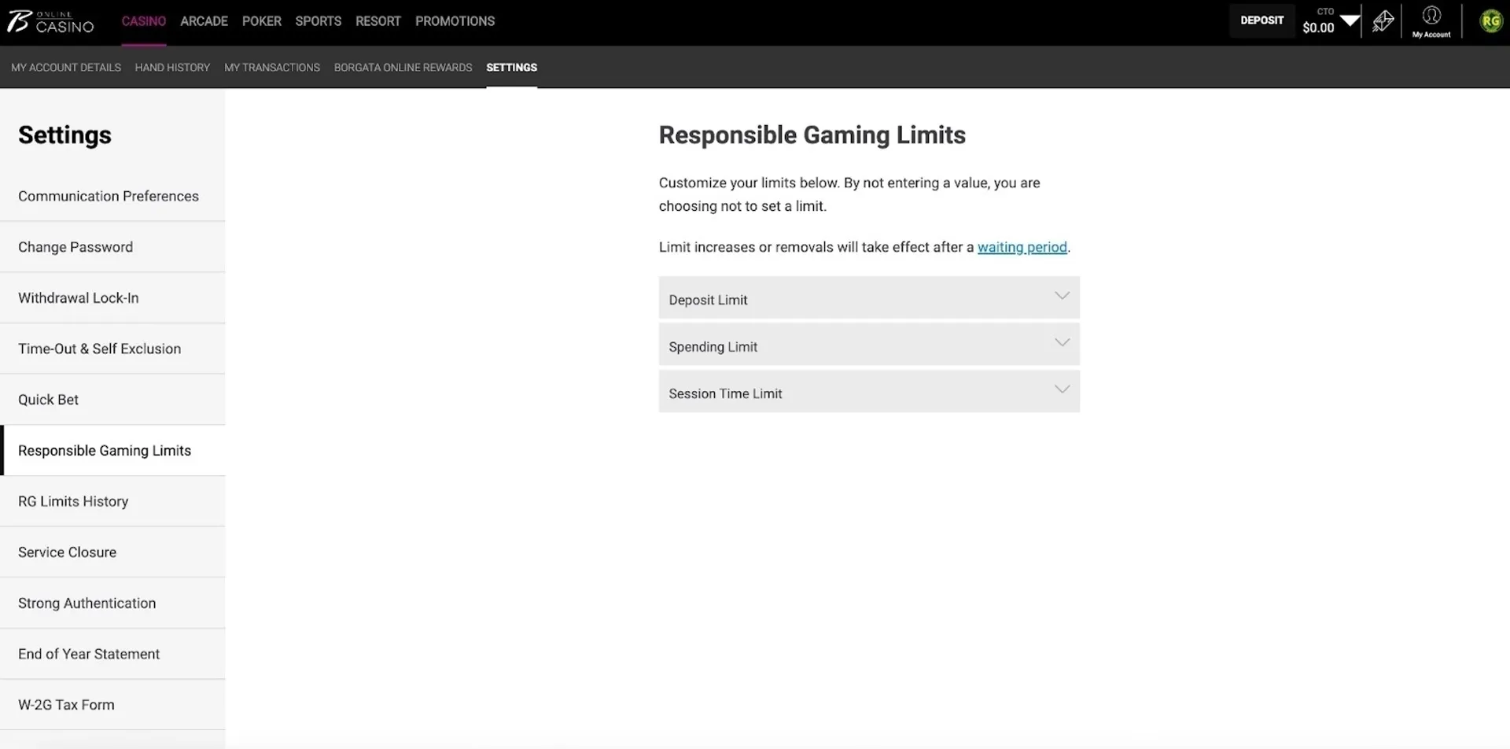Go to W-2G Tax Form
This screenshot has width=1510, height=749.
coord(66,705)
